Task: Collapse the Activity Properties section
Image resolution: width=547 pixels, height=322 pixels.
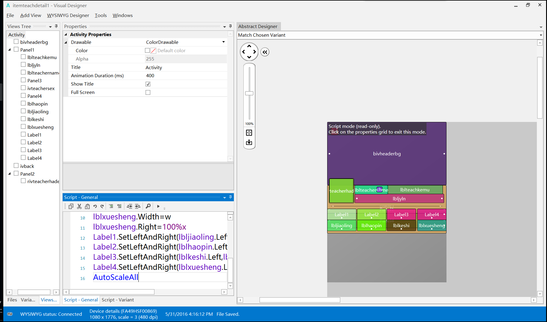Action: pos(66,35)
